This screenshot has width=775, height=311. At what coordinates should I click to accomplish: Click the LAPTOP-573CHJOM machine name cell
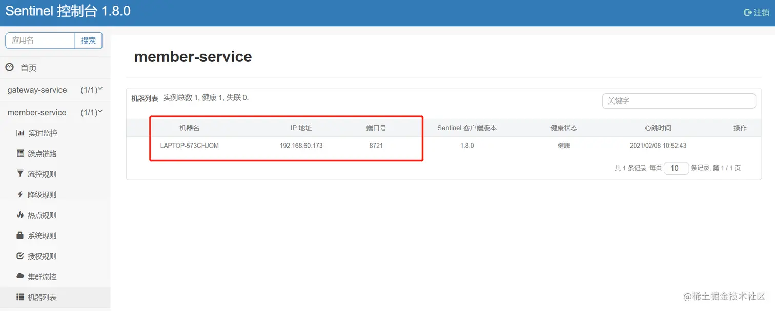click(x=189, y=146)
